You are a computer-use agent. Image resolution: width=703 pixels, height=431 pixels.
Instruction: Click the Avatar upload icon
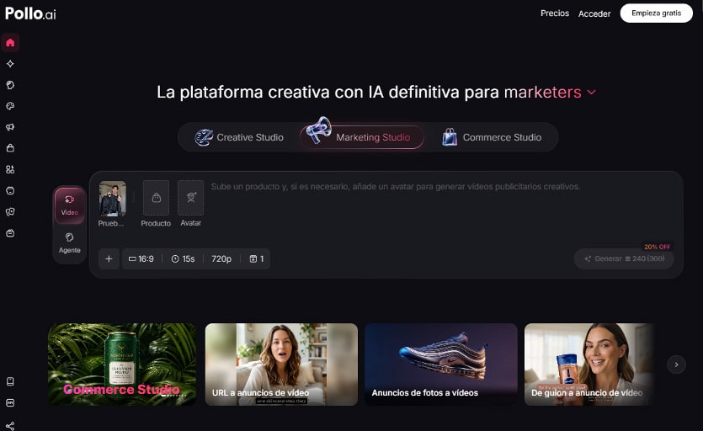pos(191,198)
